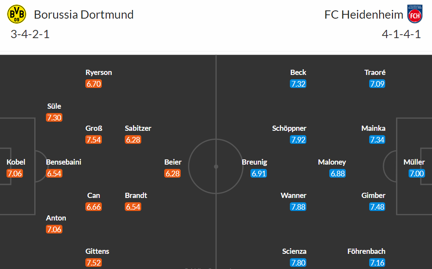This screenshot has height=269, width=432.
Task: Select Kobel's 7.06 rating badge
Action: (x=15, y=173)
